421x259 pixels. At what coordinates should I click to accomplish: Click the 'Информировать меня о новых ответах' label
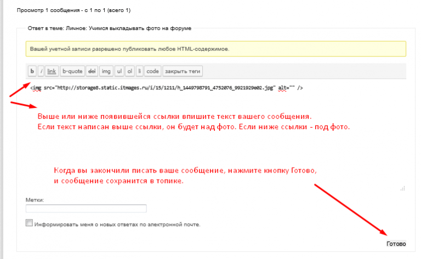tap(117, 225)
